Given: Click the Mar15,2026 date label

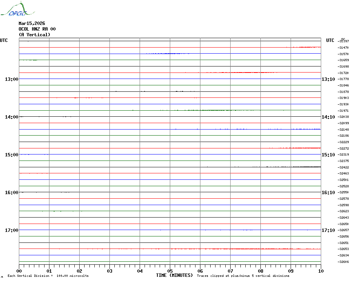Looking at the screenshot, I should (x=32, y=23).
